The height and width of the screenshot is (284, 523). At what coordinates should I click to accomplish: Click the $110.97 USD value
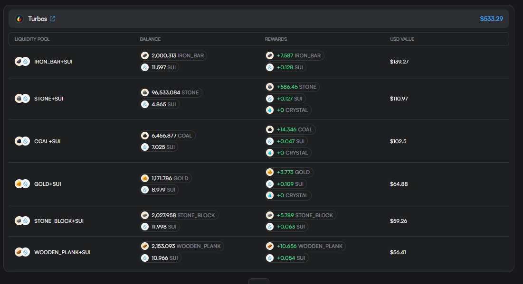pyautogui.click(x=399, y=99)
